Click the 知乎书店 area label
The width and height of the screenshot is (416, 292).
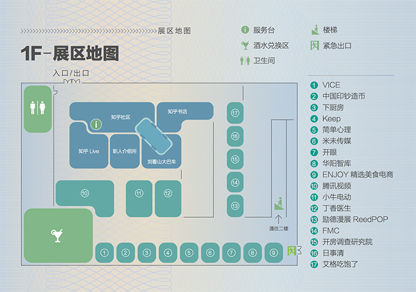coord(177,112)
